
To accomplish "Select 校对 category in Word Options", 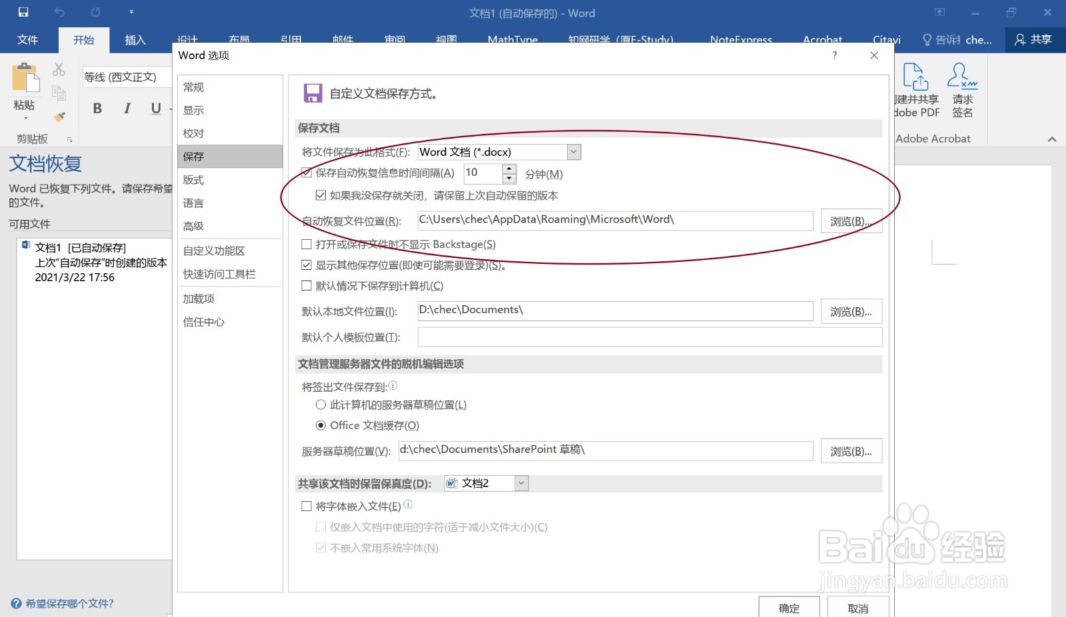I will pyautogui.click(x=230, y=133).
